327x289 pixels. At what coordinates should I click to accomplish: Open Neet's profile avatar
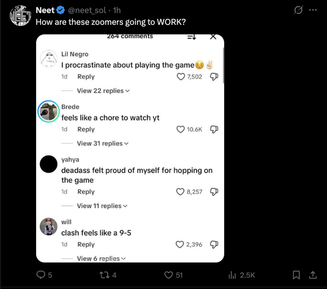[20, 16]
